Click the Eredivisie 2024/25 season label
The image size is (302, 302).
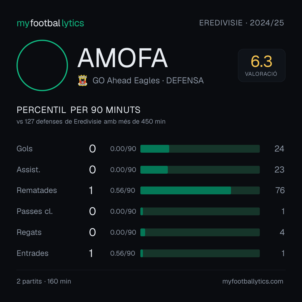242,23
